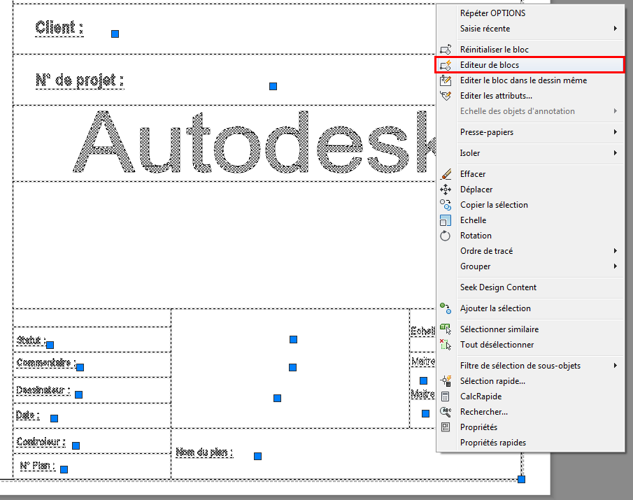Screen dimensions: 633x500
Task: Click the blue grip beside Dessinateur :
Action: click(79, 394)
